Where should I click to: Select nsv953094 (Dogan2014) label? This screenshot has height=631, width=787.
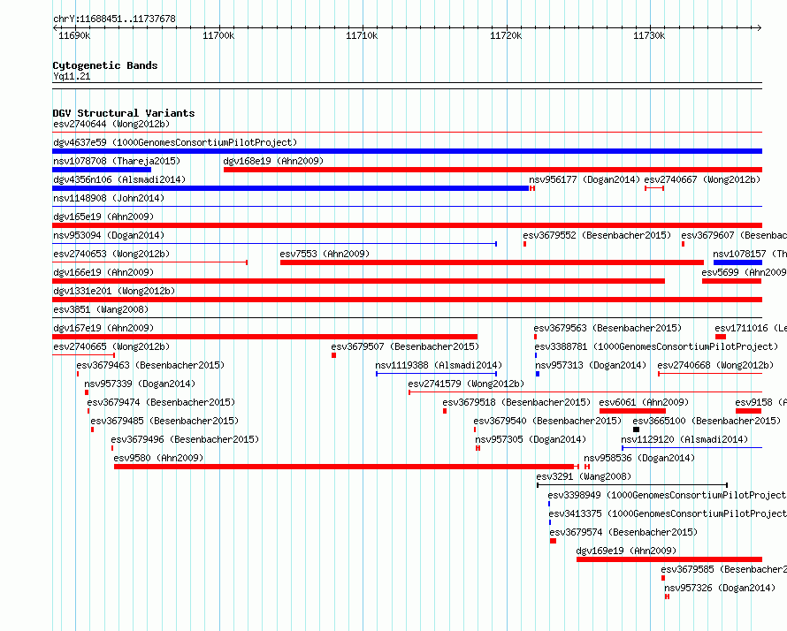click(109, 235)
